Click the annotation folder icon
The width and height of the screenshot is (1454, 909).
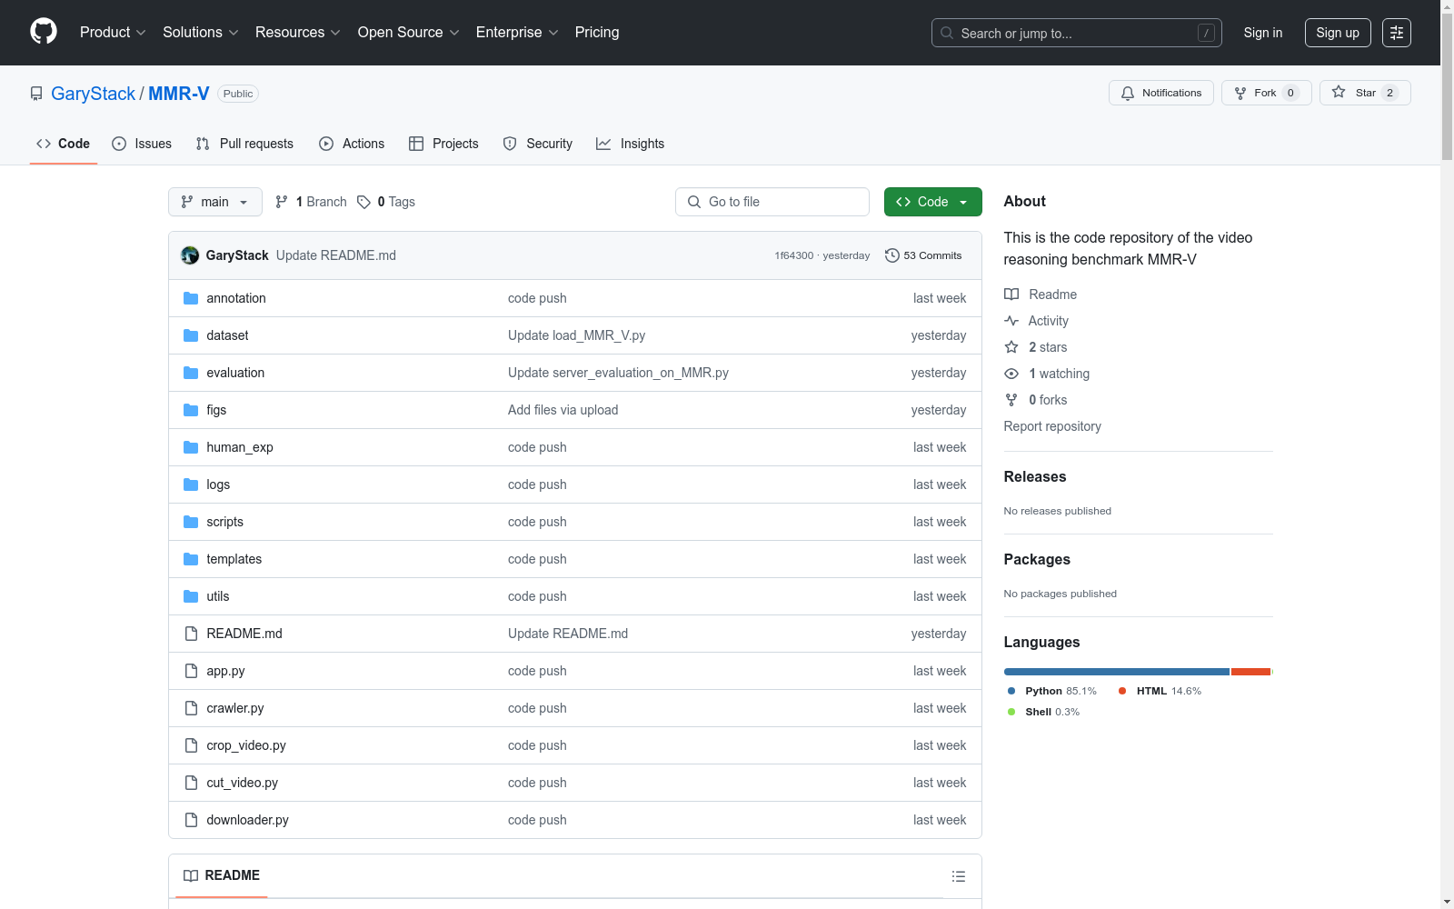(191, 298)
